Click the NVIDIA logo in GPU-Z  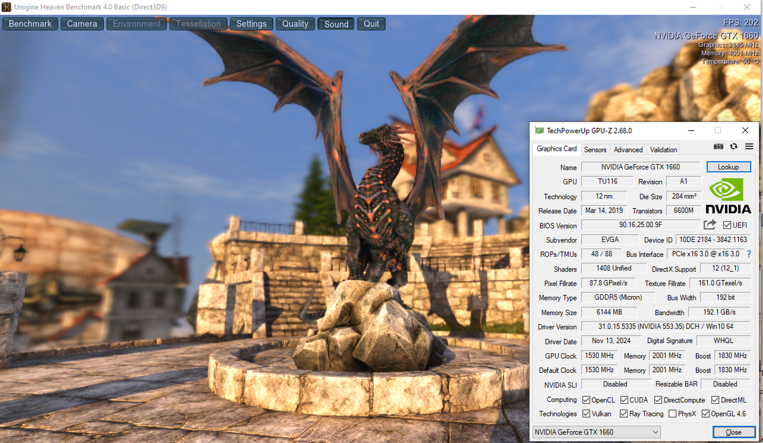click(728, 196)
